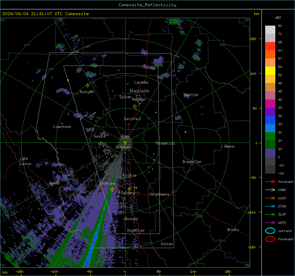Click the yellow diamond marker near RockyMH
Screen dimensions: 295x276
tap(88, 86)
